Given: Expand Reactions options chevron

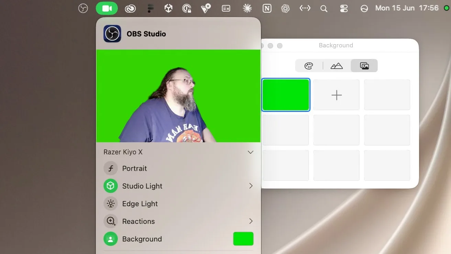Looking at the screenshot, I should point(251,221).
